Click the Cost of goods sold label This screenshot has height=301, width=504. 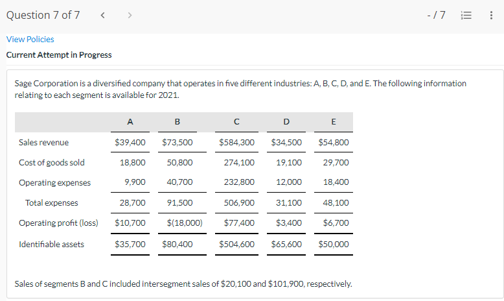[x=51, y=163]
